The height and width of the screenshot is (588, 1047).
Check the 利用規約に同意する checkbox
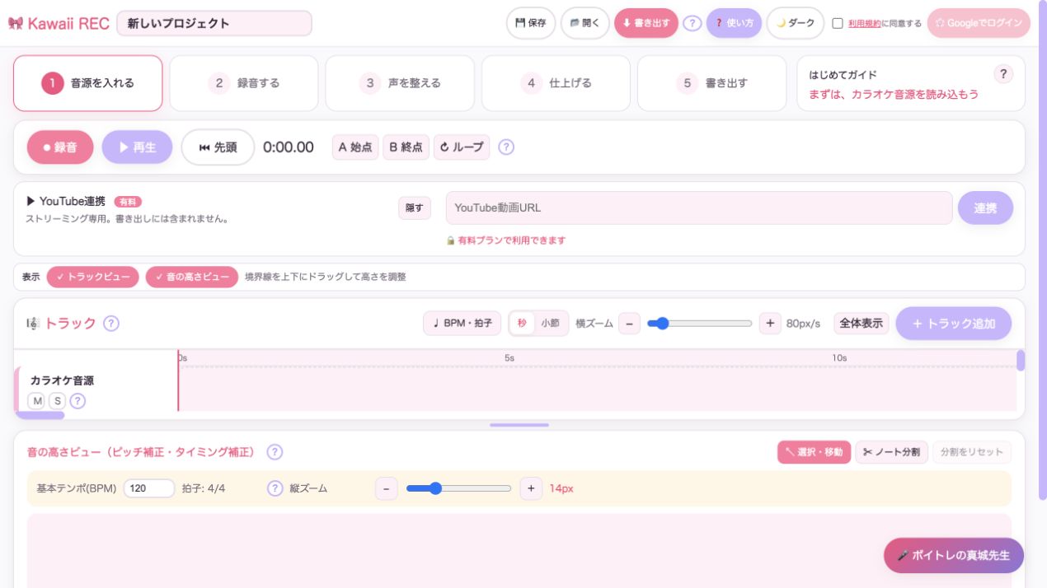[838, 23]
